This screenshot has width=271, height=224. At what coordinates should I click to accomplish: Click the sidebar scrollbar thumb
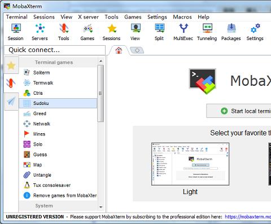(x=100, y=94)
